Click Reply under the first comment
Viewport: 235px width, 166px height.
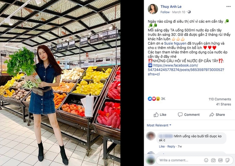click(x=171, y=146)
